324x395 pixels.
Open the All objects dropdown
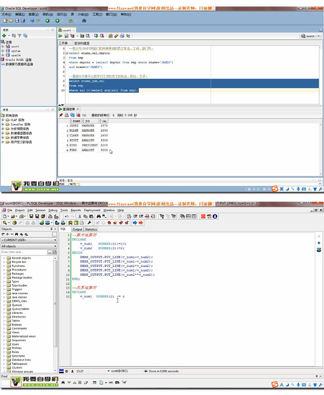point(29,246)
